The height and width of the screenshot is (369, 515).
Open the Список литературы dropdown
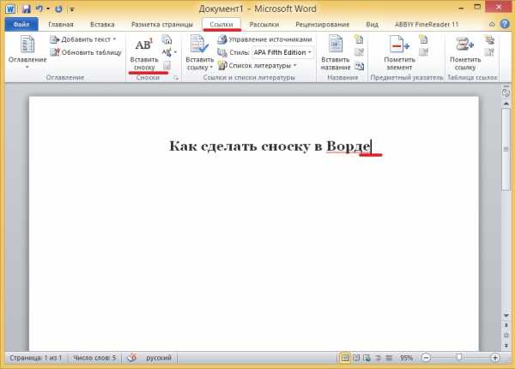click(x=257, y=66)
